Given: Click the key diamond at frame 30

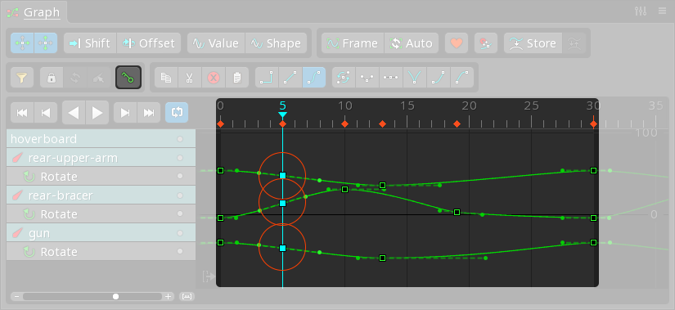Looking at the screenshot, I should coord(594,124).
